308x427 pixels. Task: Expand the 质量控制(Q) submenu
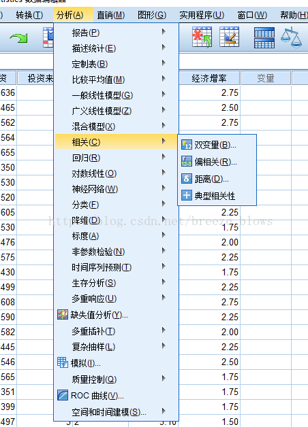click(117, 379)
